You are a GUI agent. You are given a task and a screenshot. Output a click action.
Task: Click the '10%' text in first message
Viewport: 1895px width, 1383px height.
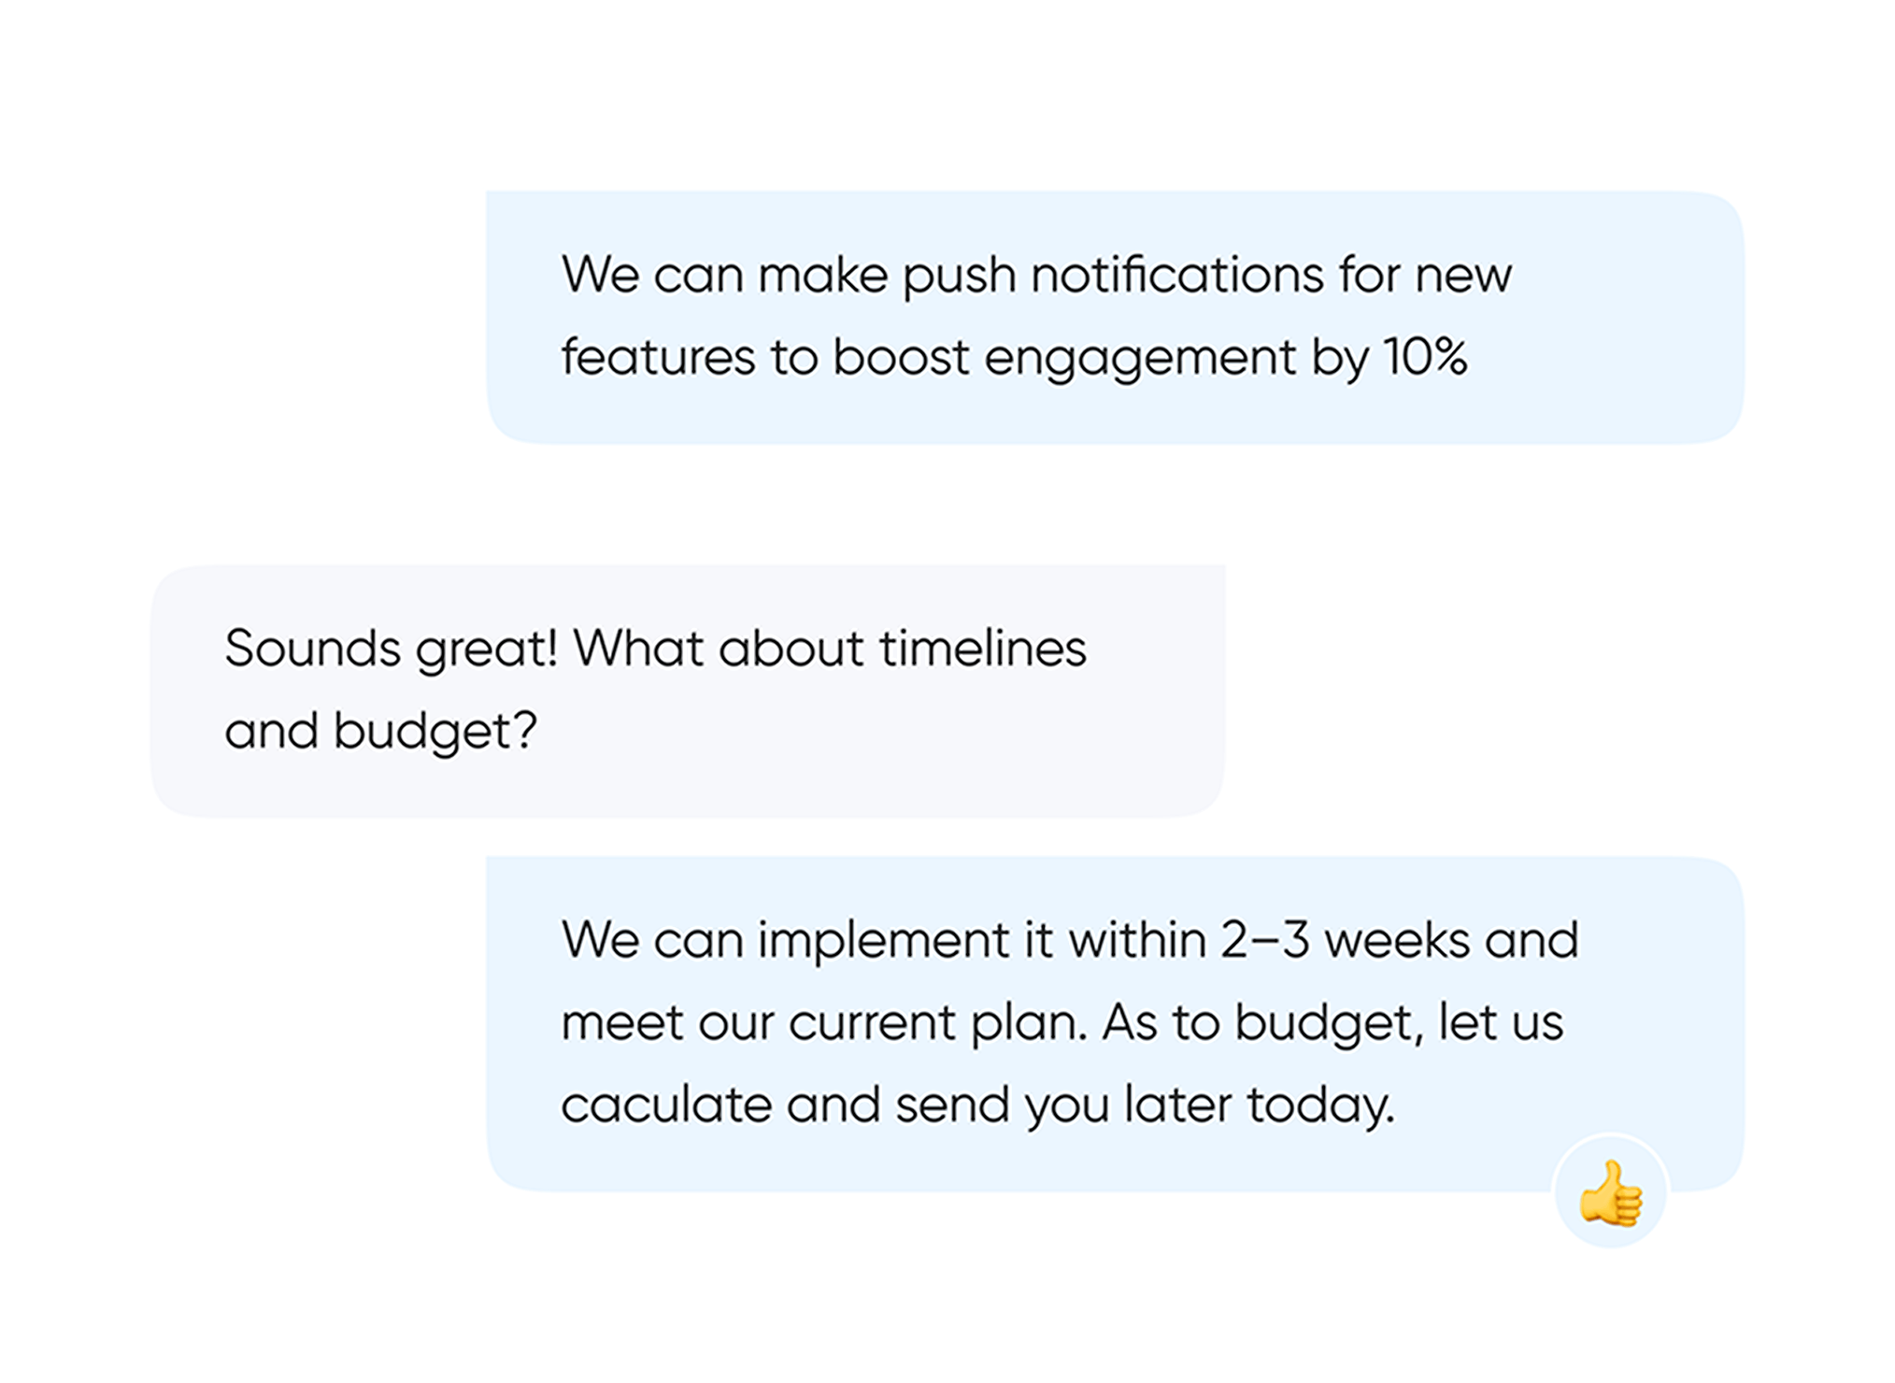pos(1424,357)
